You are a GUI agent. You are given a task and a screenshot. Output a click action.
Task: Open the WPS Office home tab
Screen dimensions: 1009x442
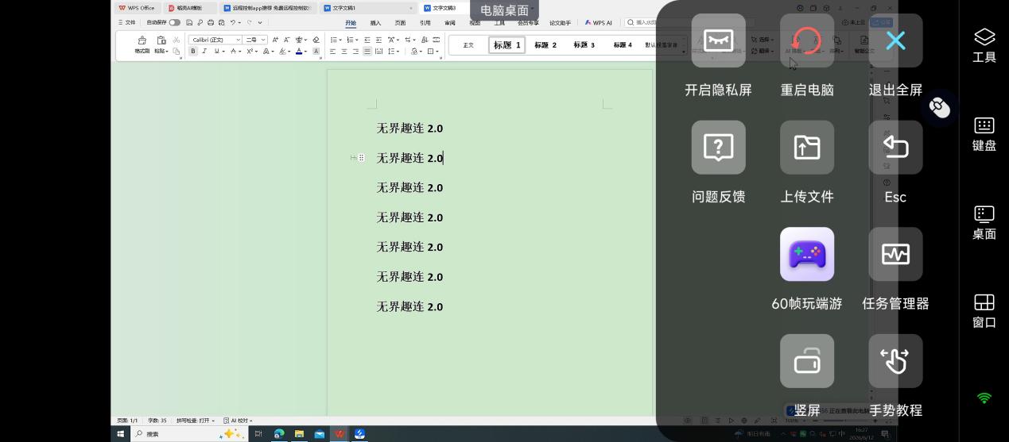137,8
